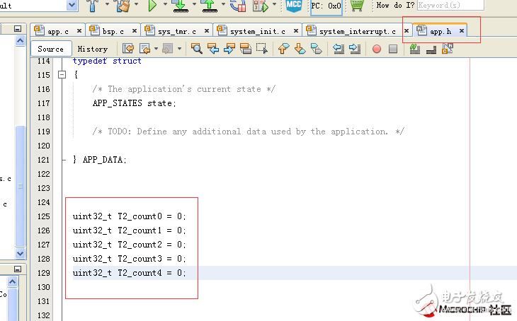The height and width of the screenshot is (321, 517).
Task: Click the MCC code configurator icon
Action: click(293, 6)
